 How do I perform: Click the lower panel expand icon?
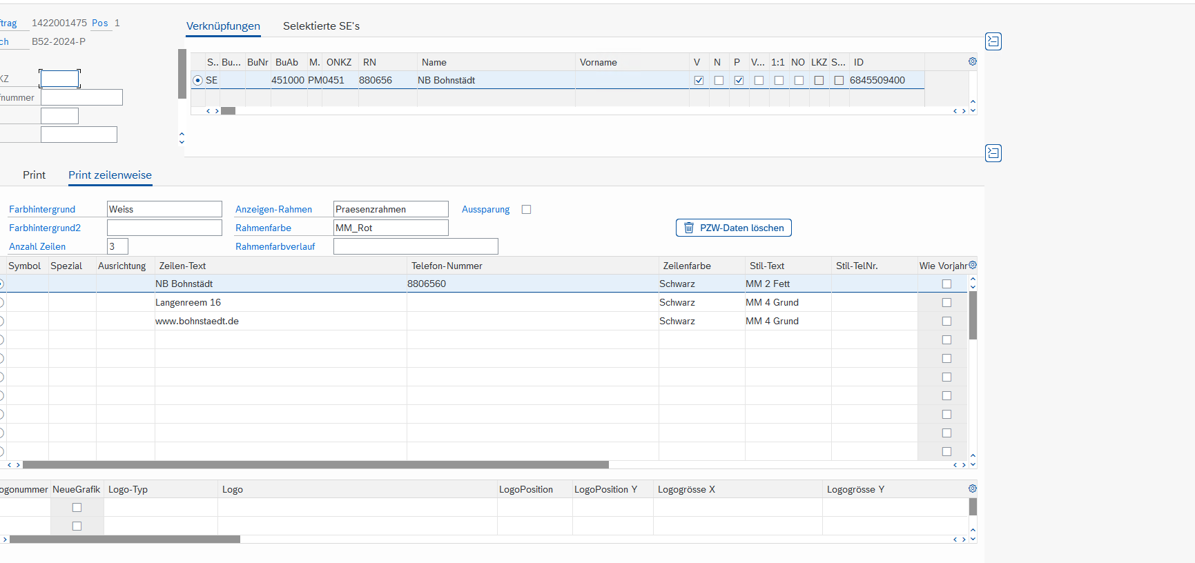point(993,153)
